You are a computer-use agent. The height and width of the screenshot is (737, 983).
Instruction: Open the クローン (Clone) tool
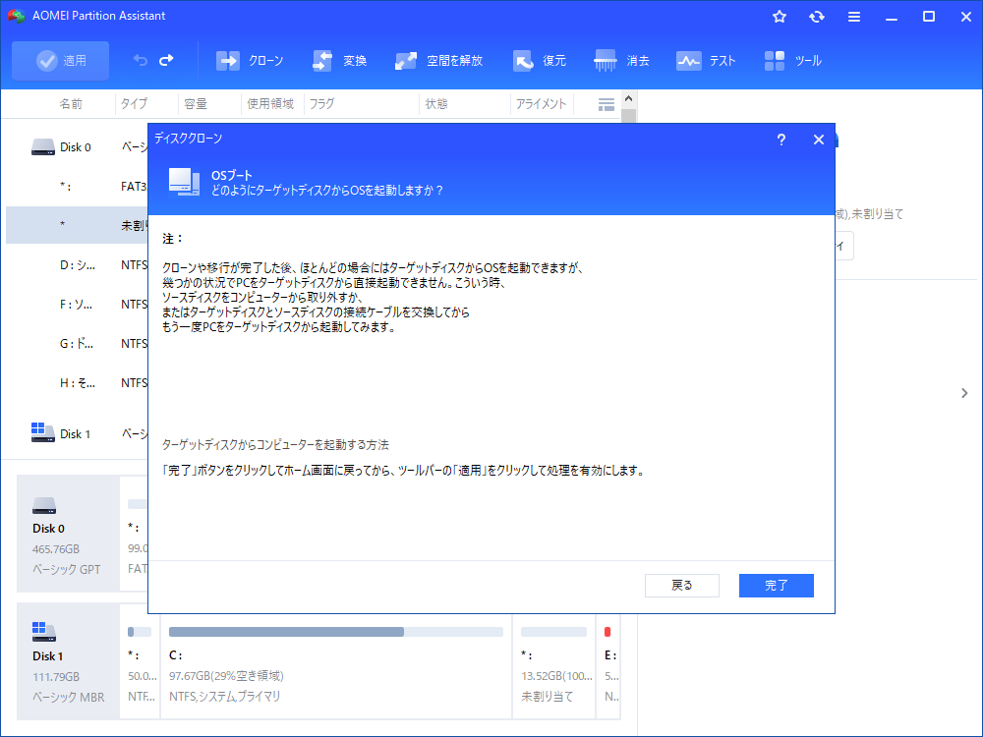tap(250, 61)
